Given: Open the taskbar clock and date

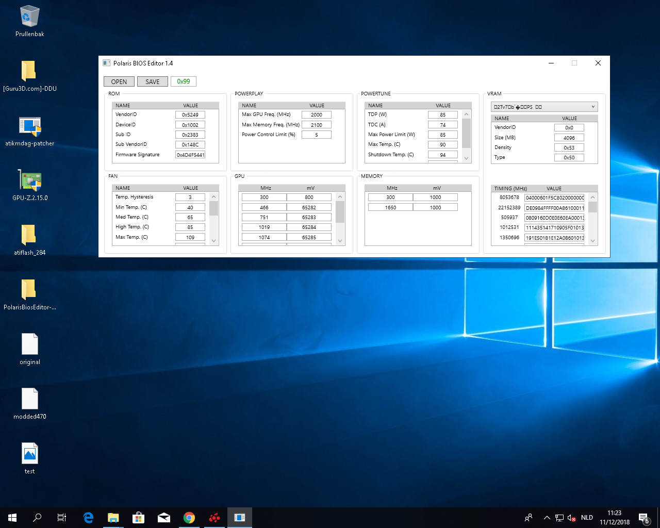Looking at the screenshot, I should (615, 518).
